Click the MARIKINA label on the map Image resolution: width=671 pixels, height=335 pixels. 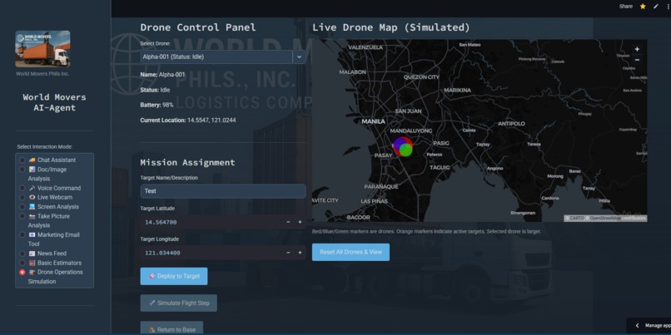(457, 90)
